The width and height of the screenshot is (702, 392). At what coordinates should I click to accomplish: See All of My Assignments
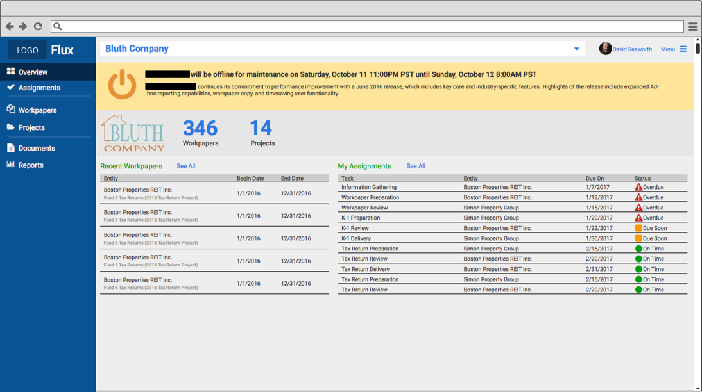[x=416, y=166]
